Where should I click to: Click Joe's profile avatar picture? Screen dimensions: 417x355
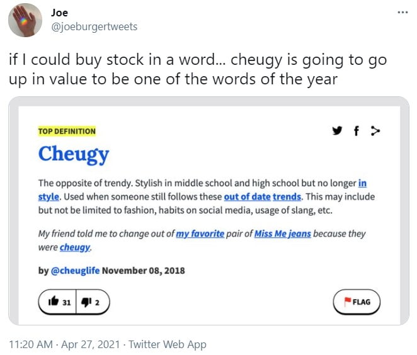pos(26,20)
